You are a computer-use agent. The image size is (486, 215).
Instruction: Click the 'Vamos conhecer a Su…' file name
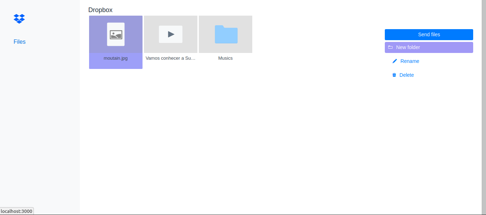pyautogui.click(x=171, y=58)
